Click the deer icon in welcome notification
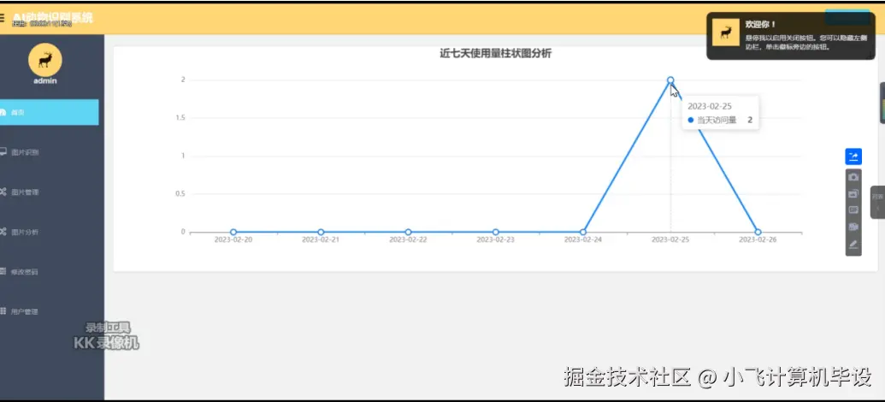Screen dimensions: 885x402 click(x=726, y=33)
